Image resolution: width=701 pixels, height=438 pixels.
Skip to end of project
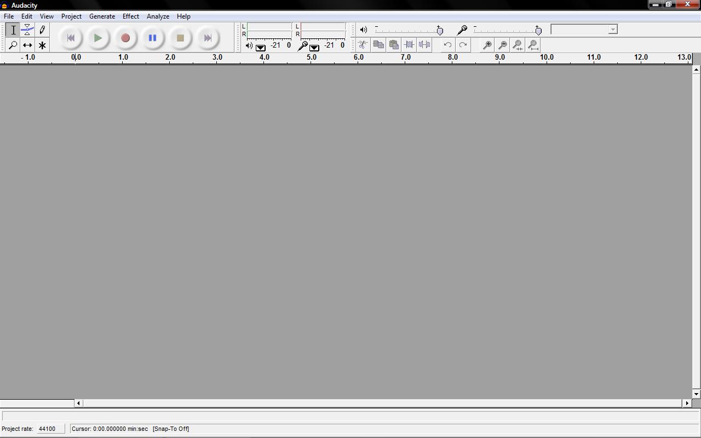pyautogui.click(x=208, y=38)
